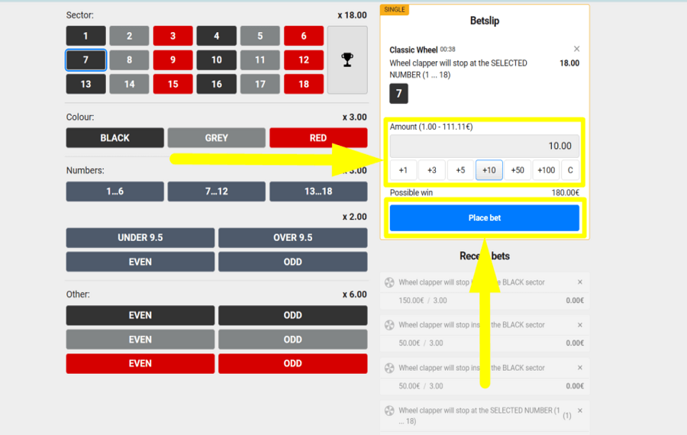Select the red ODD option under Other
687x435 pixels.
(292, 363)
